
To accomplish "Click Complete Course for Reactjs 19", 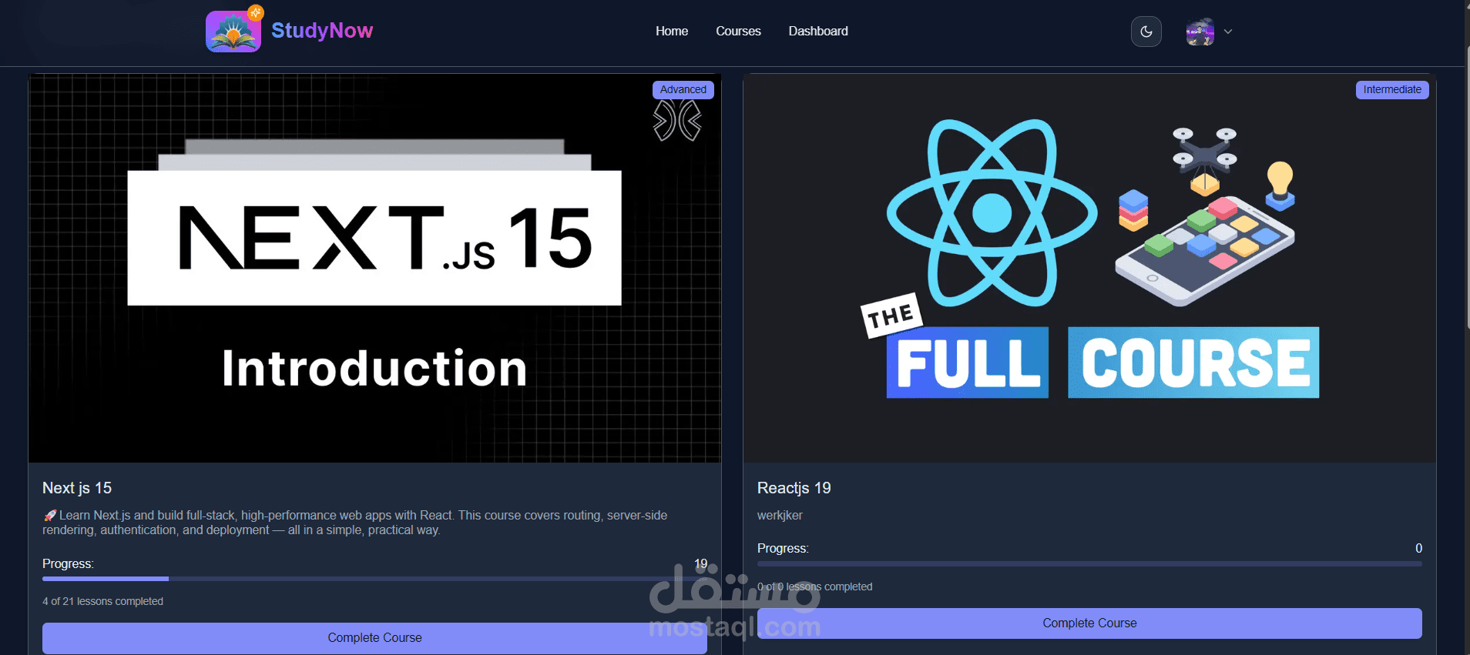I will [1089, 623].
